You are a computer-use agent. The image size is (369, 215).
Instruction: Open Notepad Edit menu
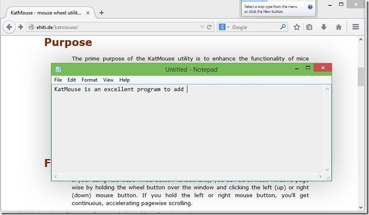click(71, 80)
